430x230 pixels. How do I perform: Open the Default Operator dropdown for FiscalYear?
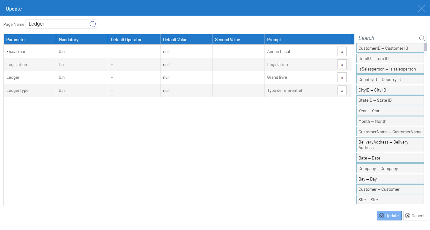134,51
